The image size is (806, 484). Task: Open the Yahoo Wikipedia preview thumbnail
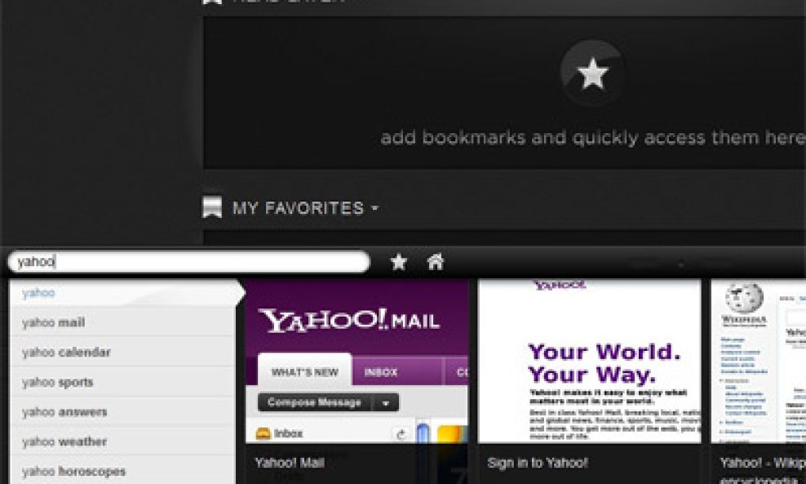click(x=758, y=361)
